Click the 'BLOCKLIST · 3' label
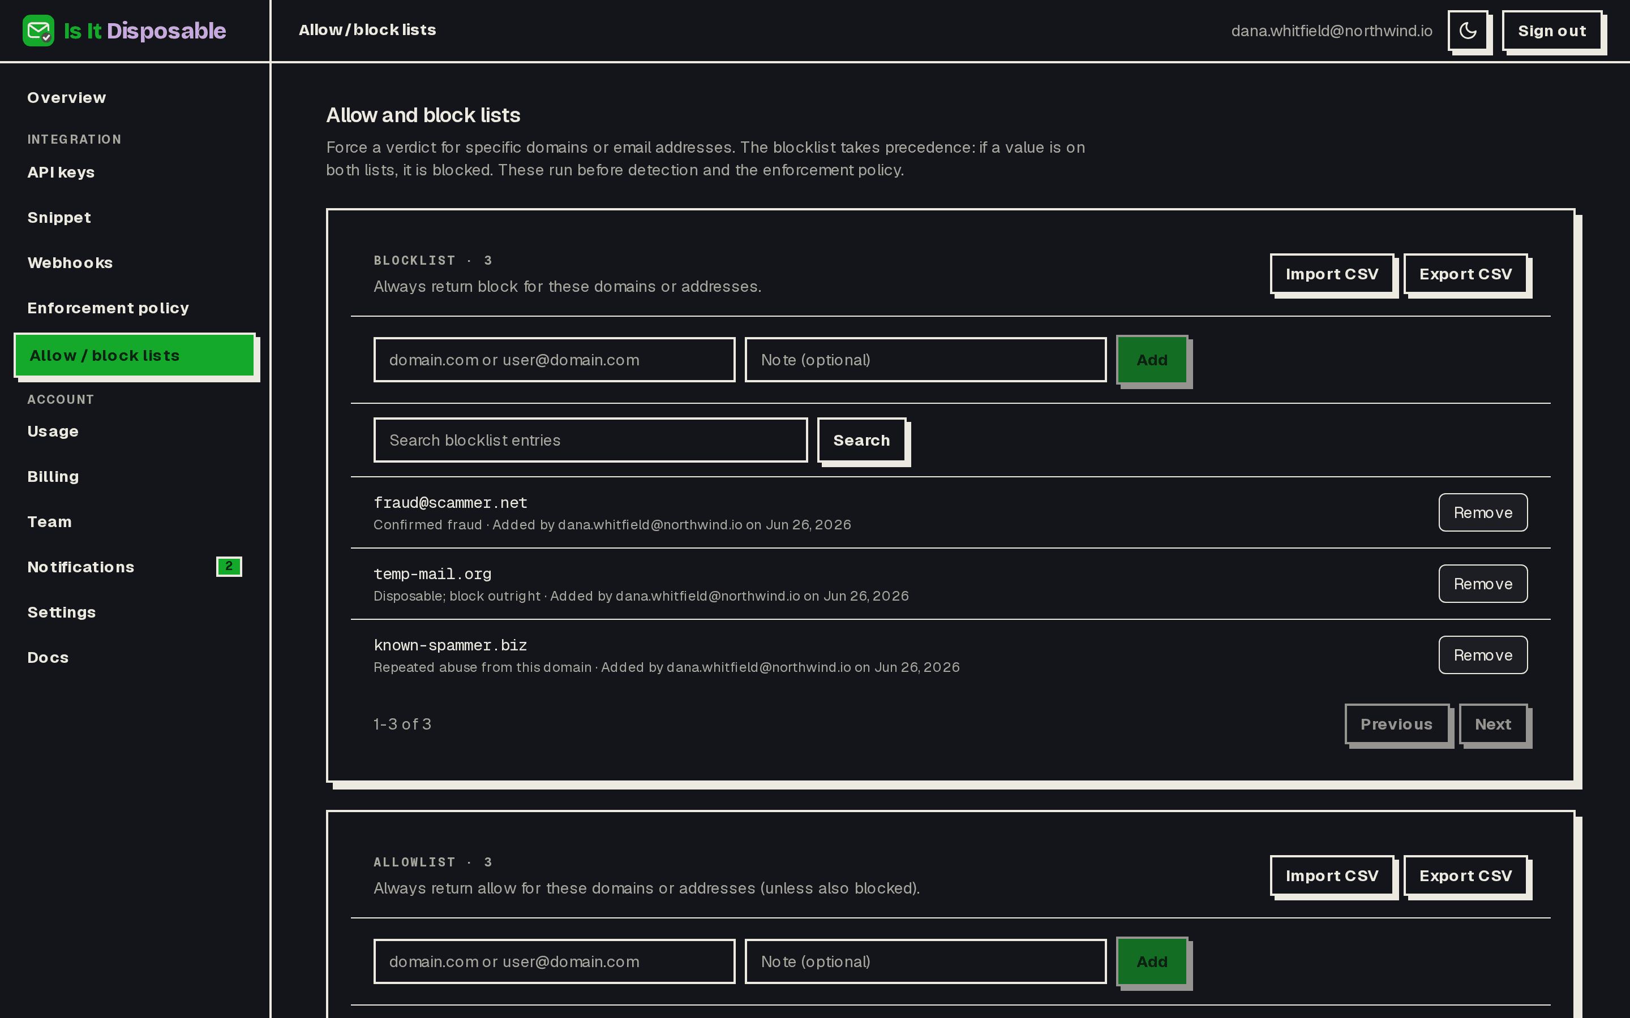The image size is (1630, 1018). (x=433, y=260)
